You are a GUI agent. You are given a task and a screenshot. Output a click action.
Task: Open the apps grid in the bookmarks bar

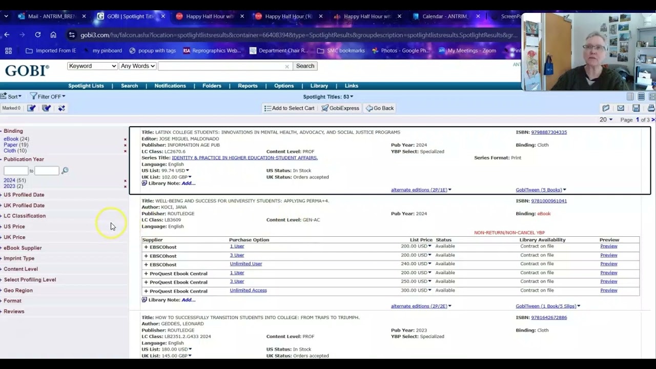point(8,51)
